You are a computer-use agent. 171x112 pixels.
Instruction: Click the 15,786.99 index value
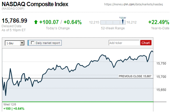[x=15, y=21]
